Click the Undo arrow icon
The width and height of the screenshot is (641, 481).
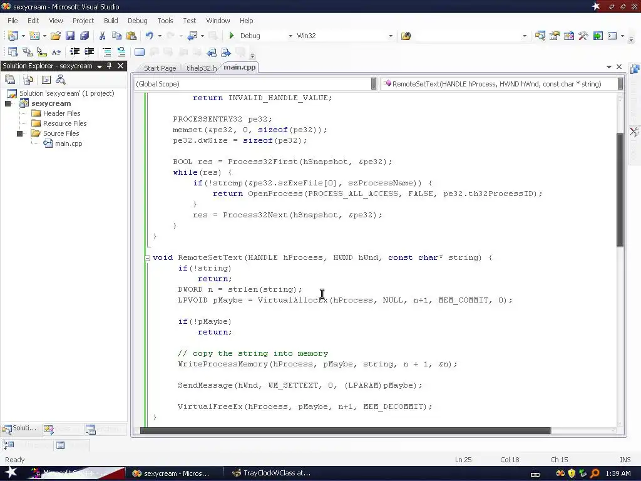[149, 36]
